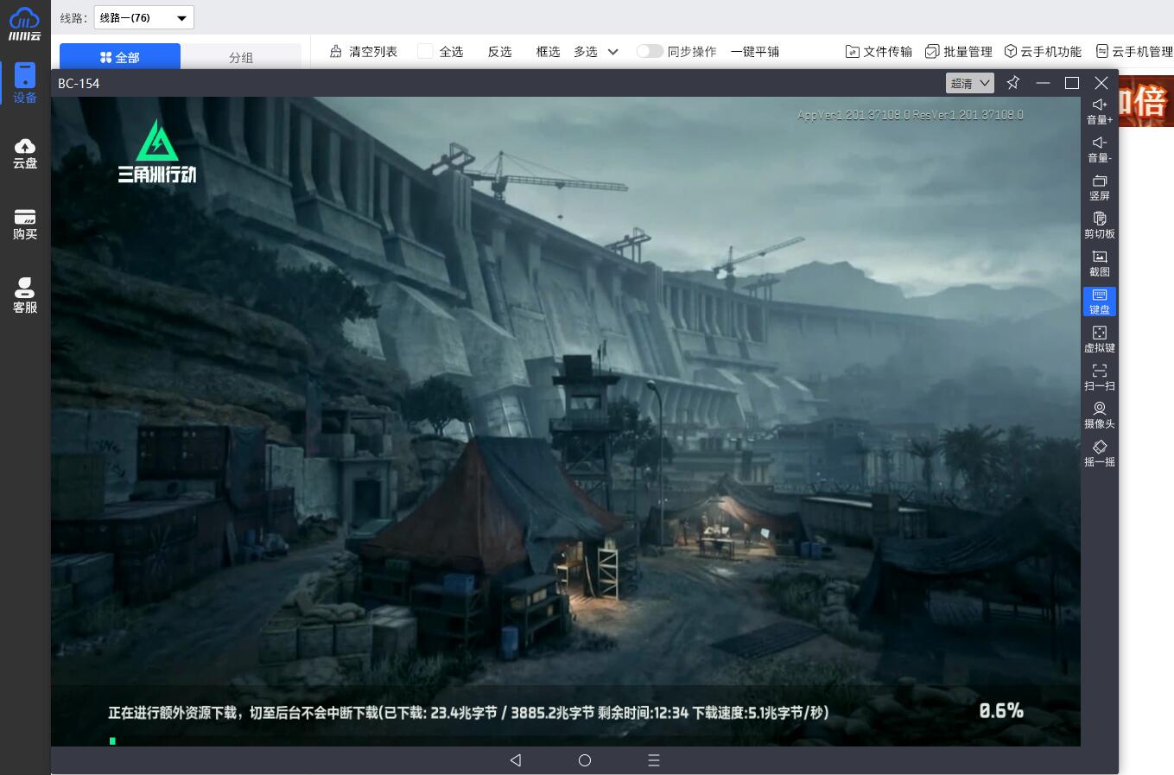Click the green download progress bar
1174x775 pixels.
pyautogui.click(x=112, y=740)
